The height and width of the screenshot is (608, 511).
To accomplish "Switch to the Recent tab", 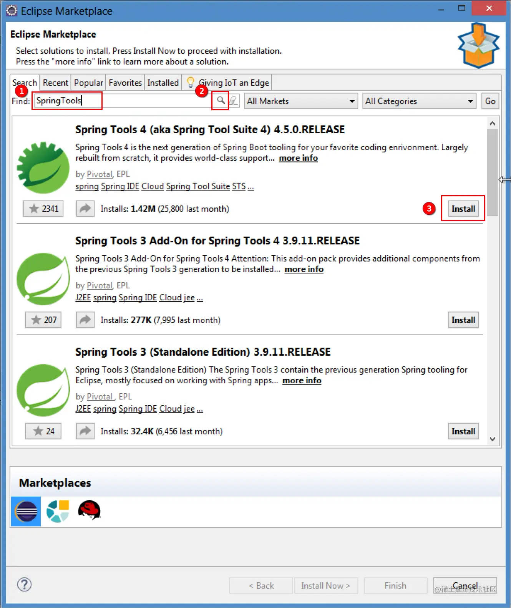I will (55, 83).
